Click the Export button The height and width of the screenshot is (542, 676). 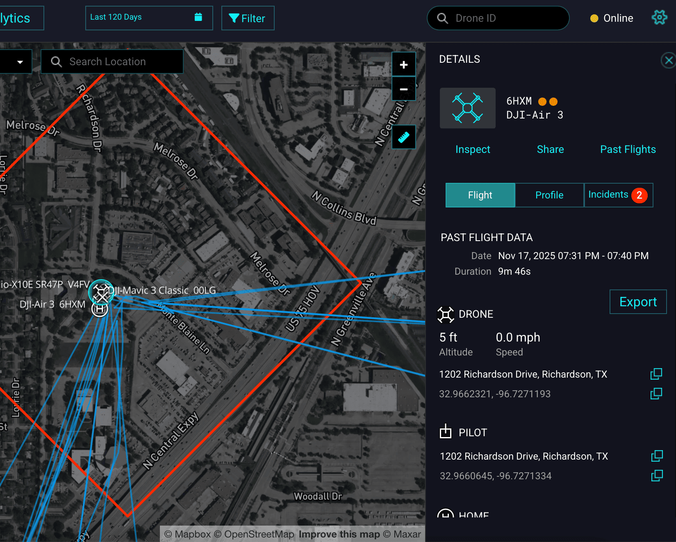click(638, 302)
